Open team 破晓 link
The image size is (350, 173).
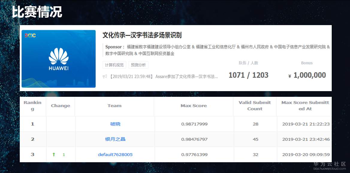tap(115, 124)
